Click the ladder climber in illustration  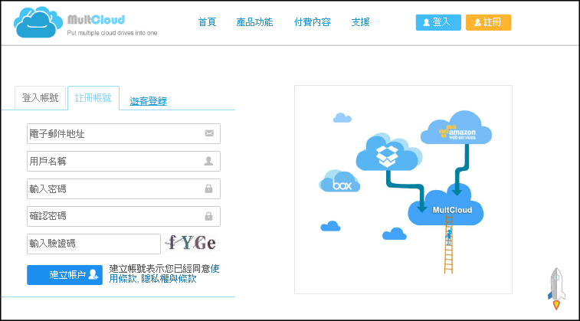tap(449, 237)
